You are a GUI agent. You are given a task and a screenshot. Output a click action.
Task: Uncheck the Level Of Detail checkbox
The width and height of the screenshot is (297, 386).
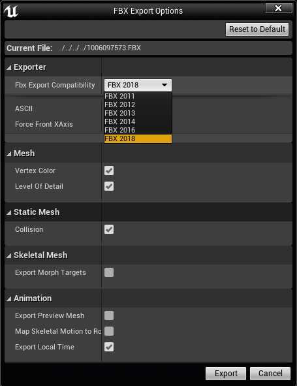109,186
